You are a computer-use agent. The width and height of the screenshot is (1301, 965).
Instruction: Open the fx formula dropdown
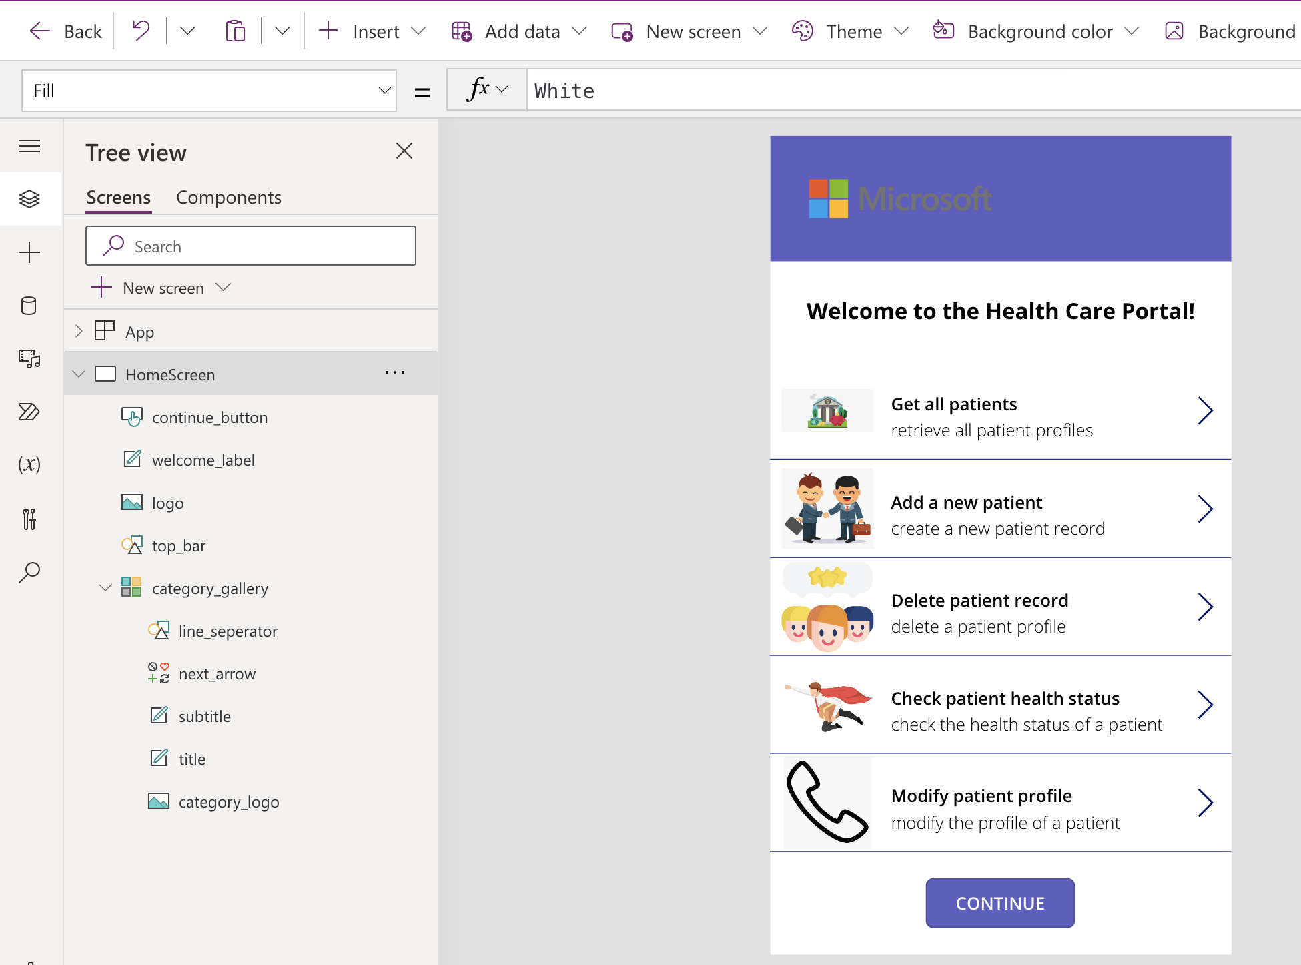(487, 90)
